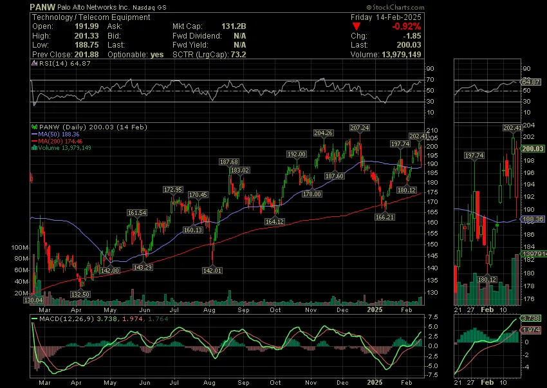Click the 3.738 MACD tag in zoom panel
547x388 pixels.
pyautogui.click(x=531, y=319)
